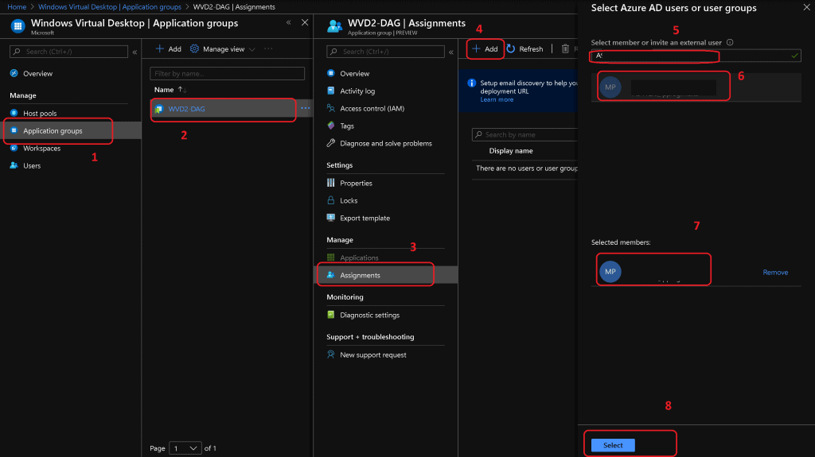Open more options ellipsis in application groups toolbar
815x457 pixels.
point(268,48)
